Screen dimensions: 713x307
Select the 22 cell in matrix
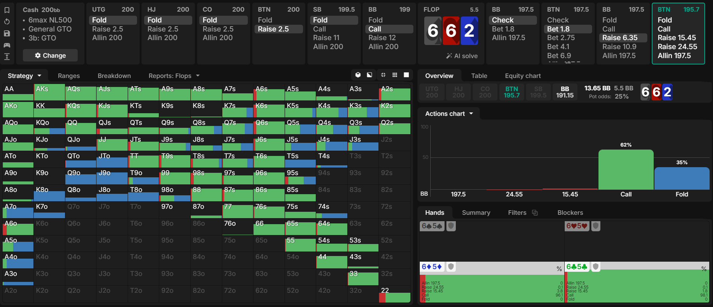coord(395,294)
